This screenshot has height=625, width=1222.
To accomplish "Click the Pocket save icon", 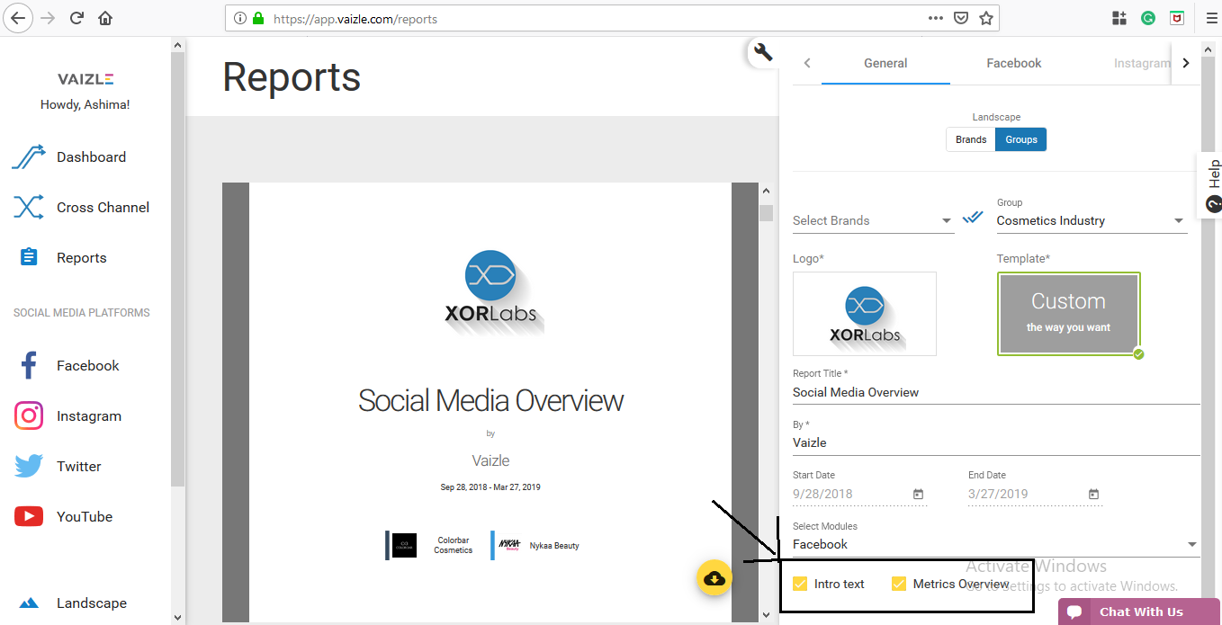I will 961,18.
